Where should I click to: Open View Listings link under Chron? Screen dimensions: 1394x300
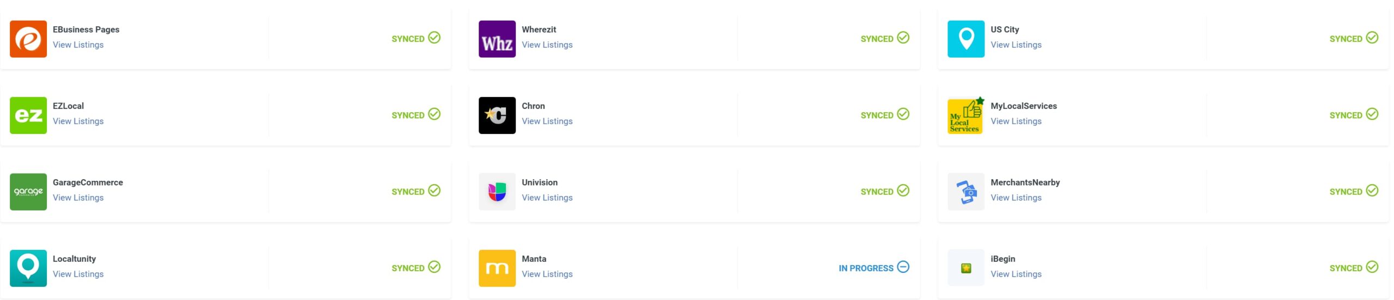547,121
